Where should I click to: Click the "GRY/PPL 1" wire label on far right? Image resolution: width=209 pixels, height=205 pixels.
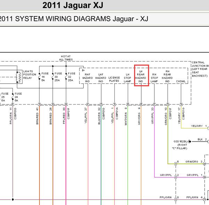click(x=194, y=175)
